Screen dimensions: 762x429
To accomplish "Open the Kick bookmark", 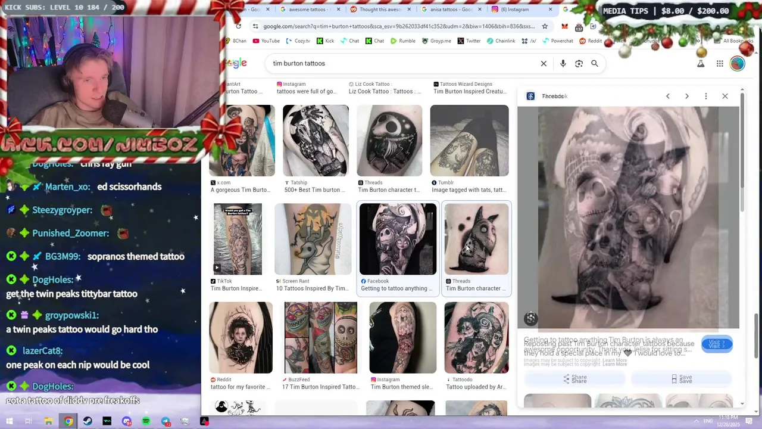I will click(x=326, y=41).
